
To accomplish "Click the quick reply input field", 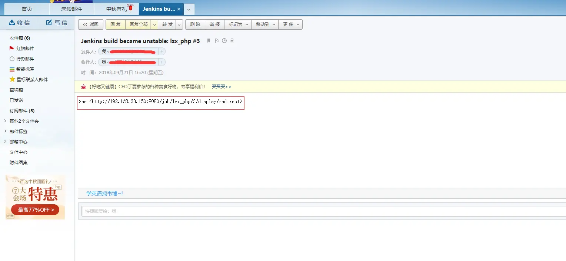I will point(324,211).
